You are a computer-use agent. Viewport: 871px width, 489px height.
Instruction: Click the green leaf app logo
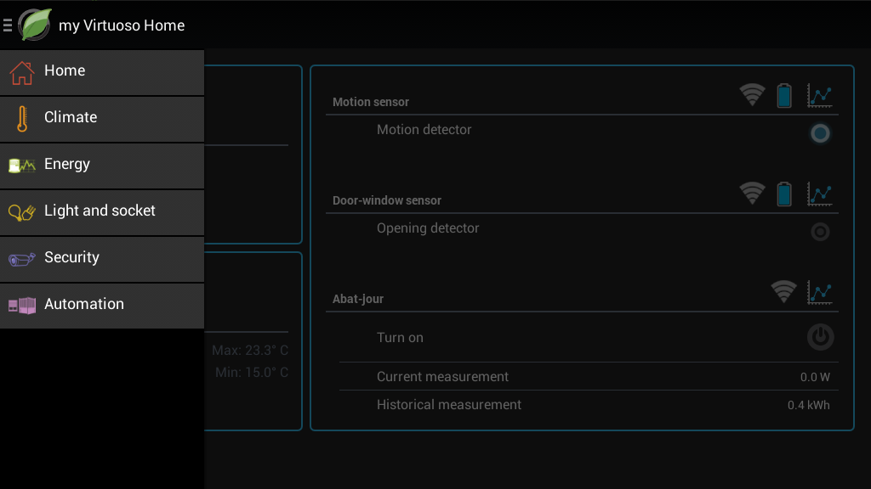point(34,25)
